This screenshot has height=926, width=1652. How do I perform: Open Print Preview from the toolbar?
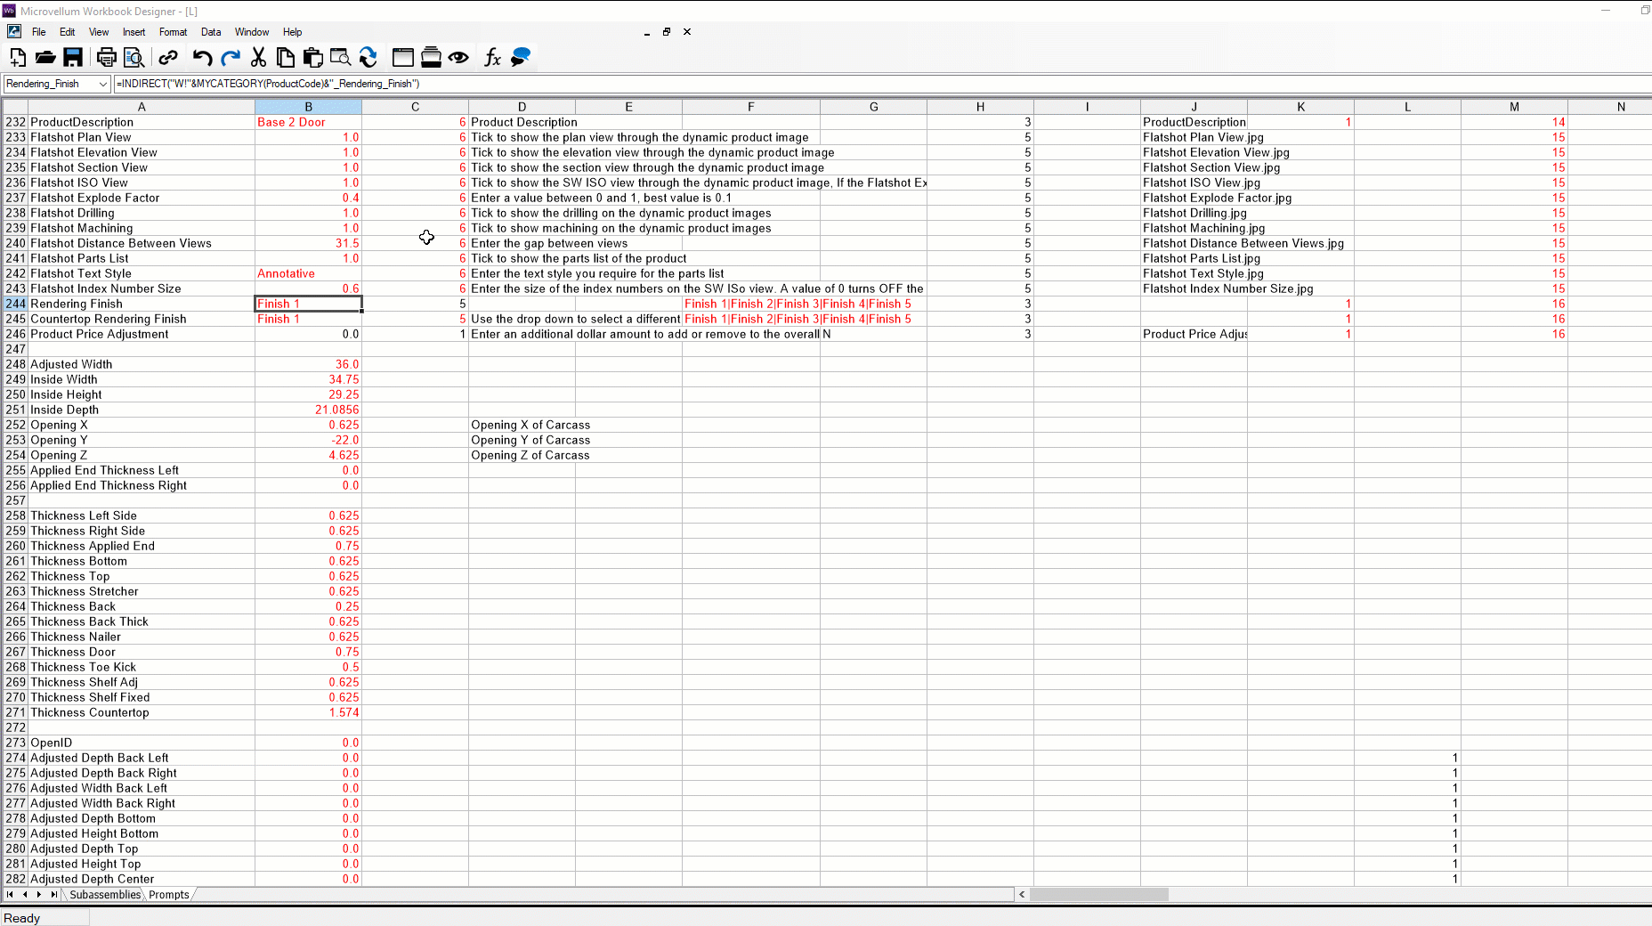[x=134, y=58]
